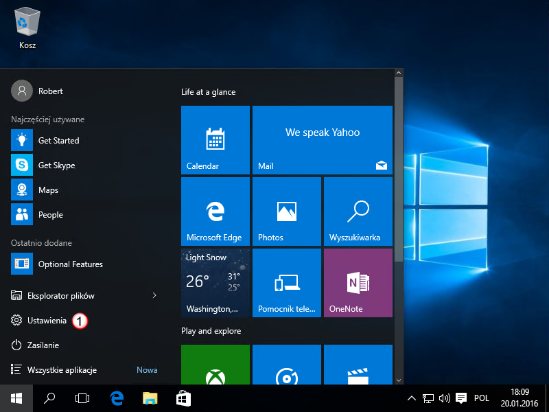Open the Groove Music tile
This screenshot has height=412, width=549.
[x=287, y=365]
